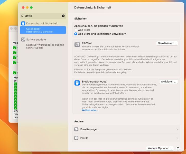Follow the Weitere Infos link
Image resolution: width=186 pixels, height=154 pixels.
90,110
